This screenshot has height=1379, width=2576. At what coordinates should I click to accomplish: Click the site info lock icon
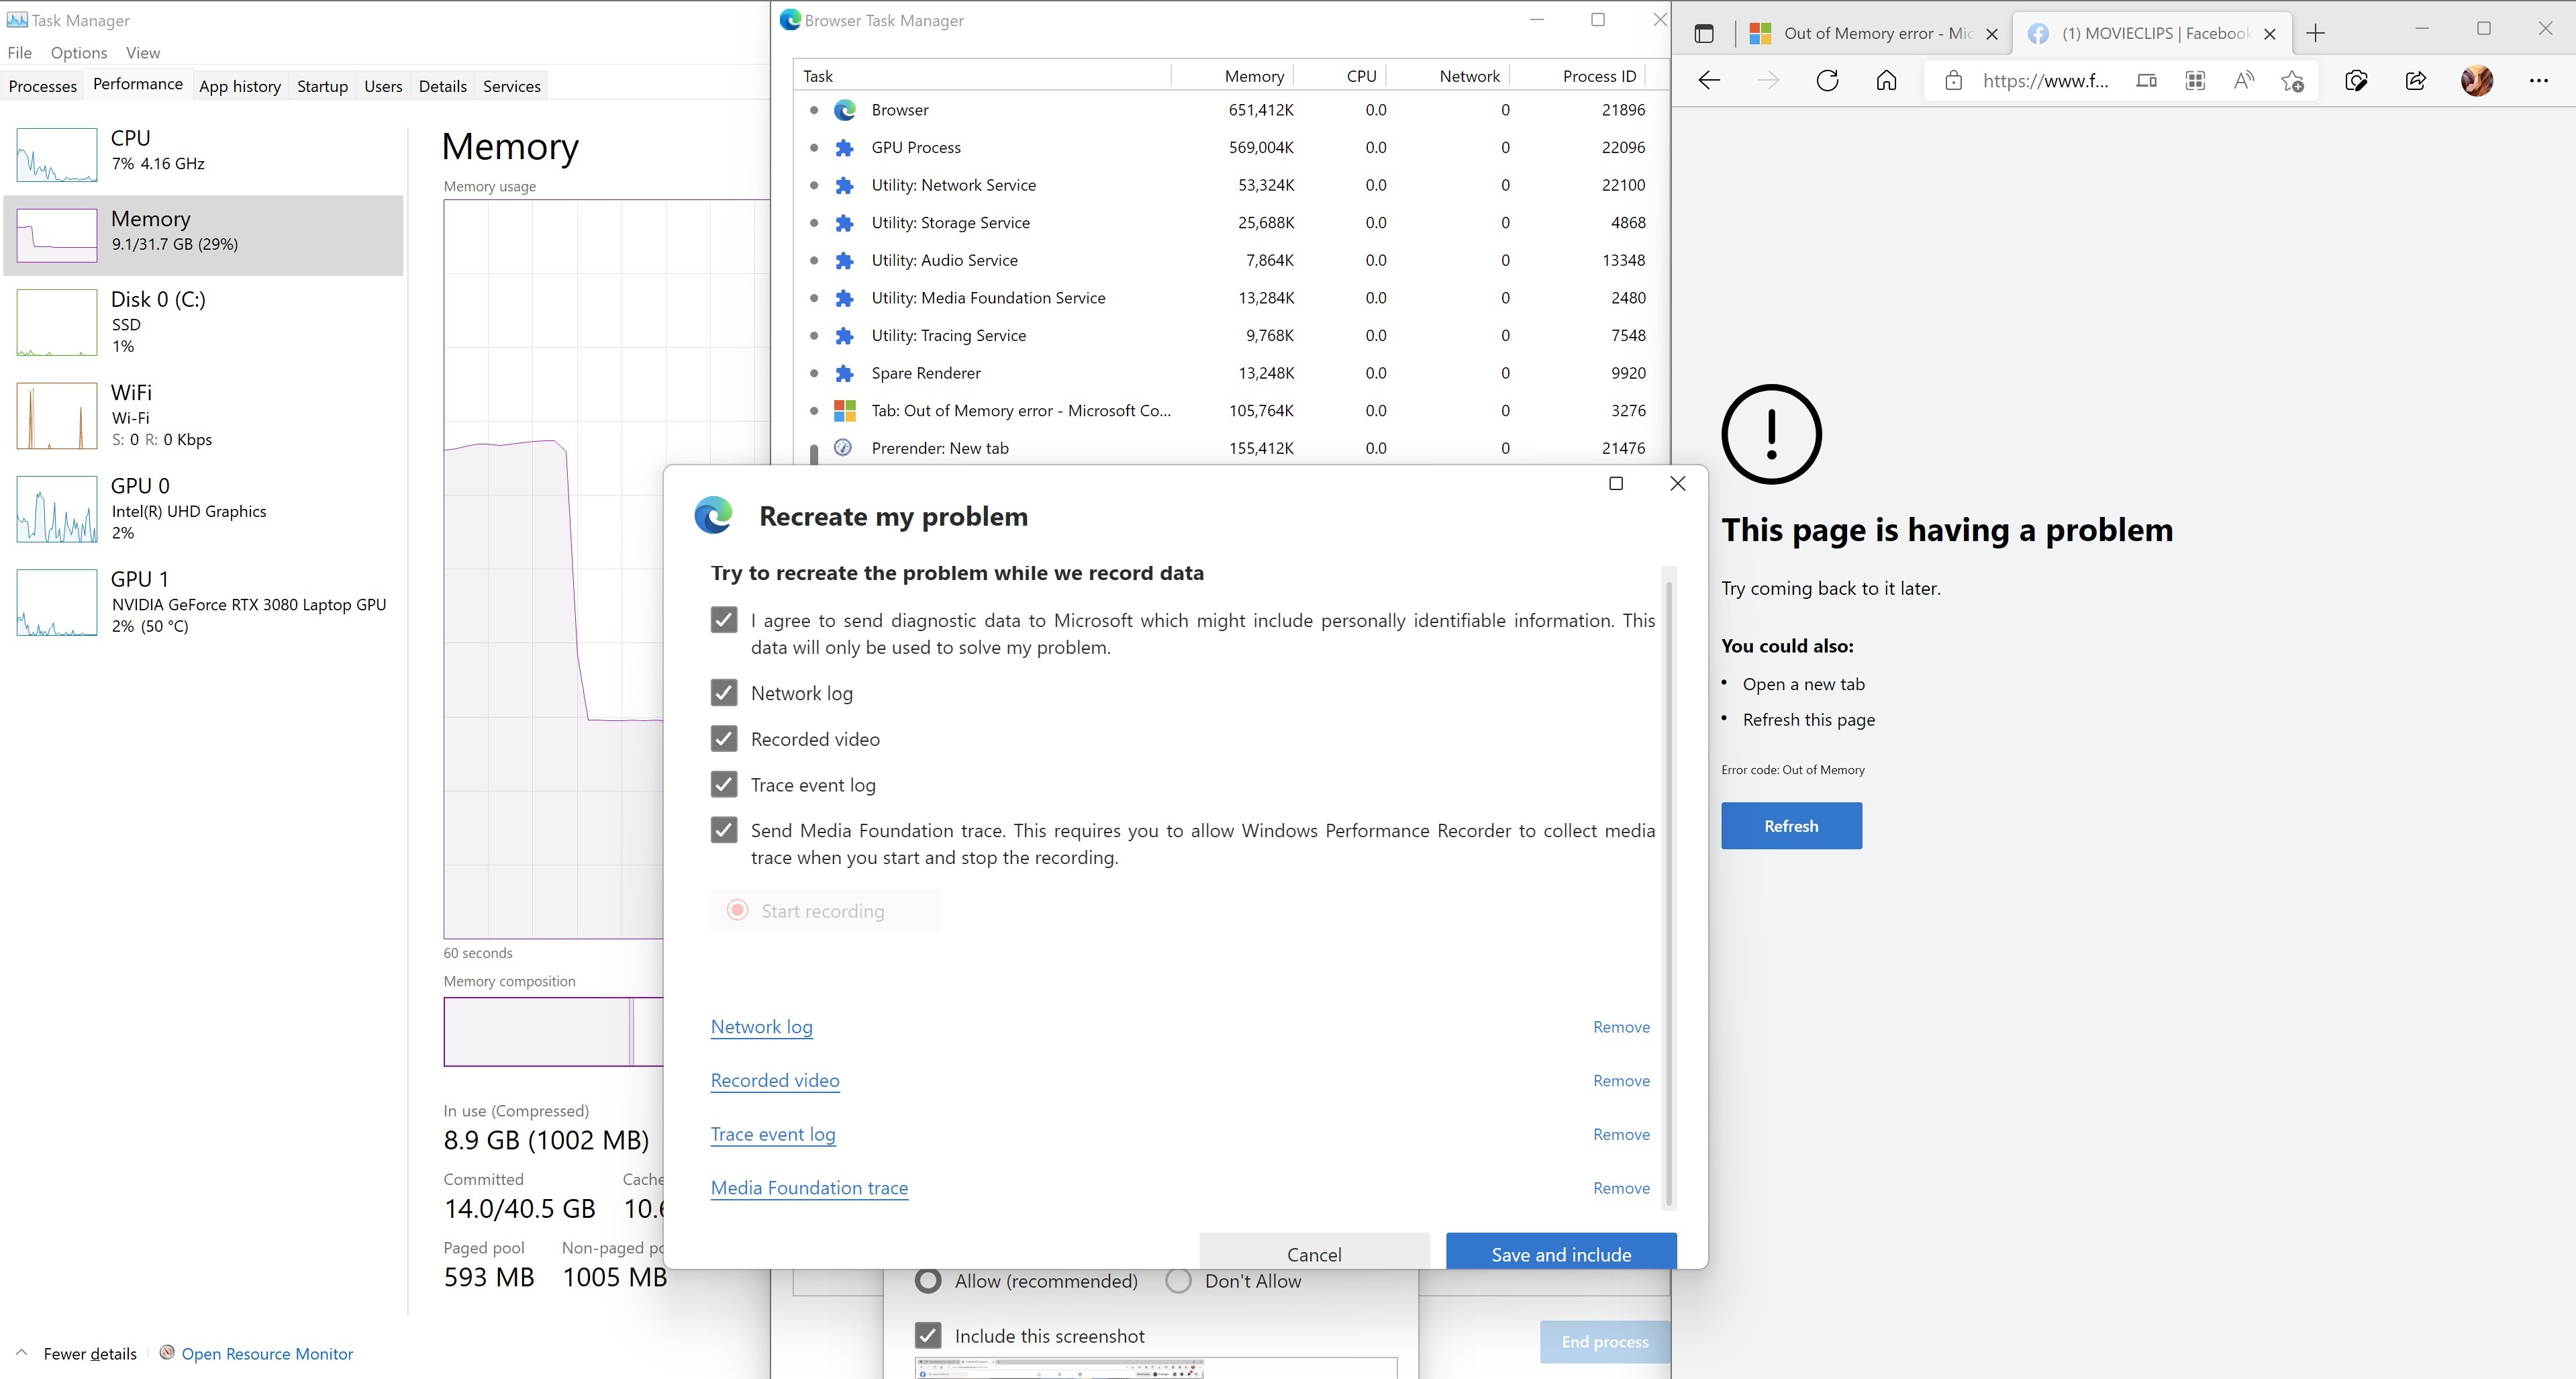click(x=1953, y=81)
